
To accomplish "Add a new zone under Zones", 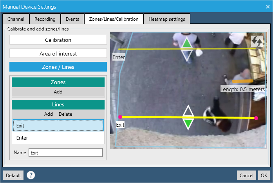I will pyautogui.click(x=58, y=91).
